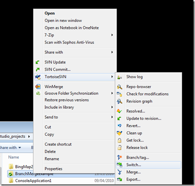Image resolution: width=195 pixels, height=186 pixels.
Task: Click the Branch/tag icon
Action: [119, 157]
